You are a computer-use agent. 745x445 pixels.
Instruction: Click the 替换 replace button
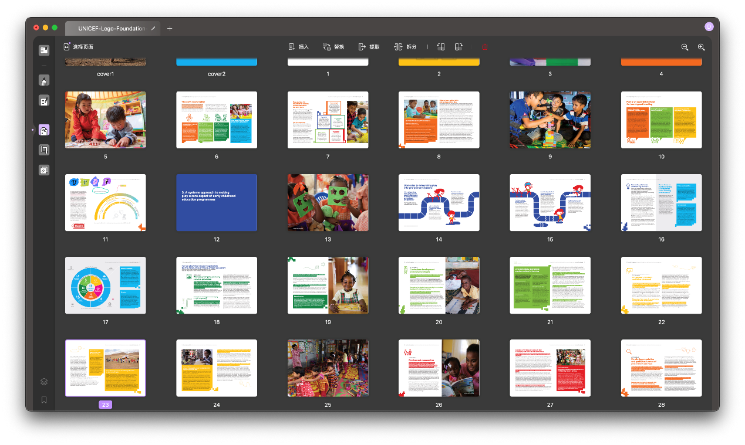pos(333,47)
